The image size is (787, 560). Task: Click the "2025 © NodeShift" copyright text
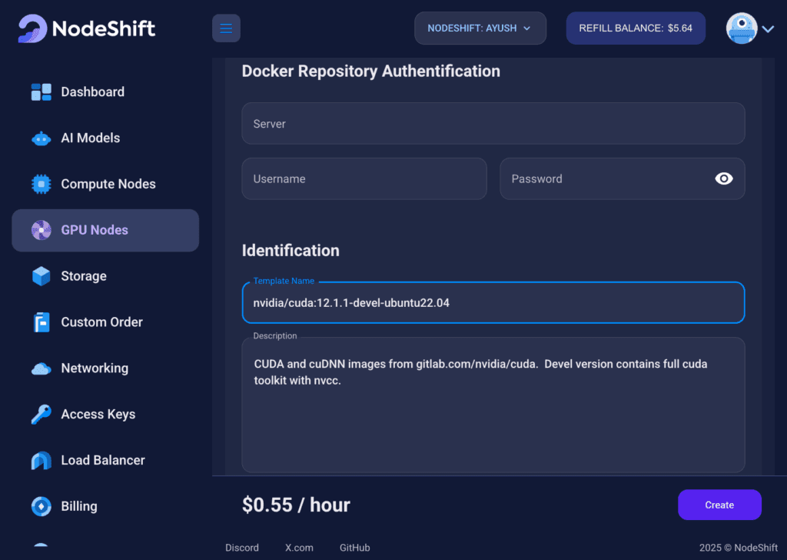(x=739, y=548)
